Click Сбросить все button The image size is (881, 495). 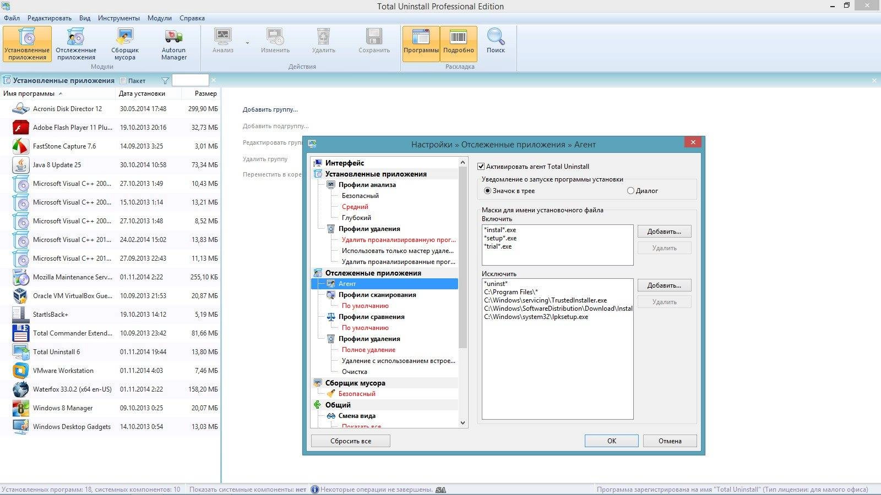(x=351, y=441)
